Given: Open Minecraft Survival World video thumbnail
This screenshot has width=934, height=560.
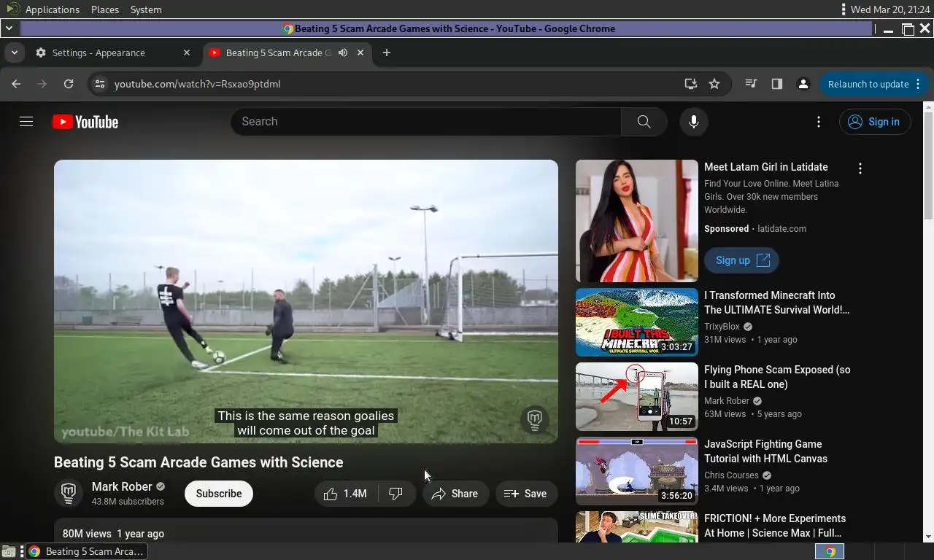Looking at the screenshot, I should [x=637, y=322].
